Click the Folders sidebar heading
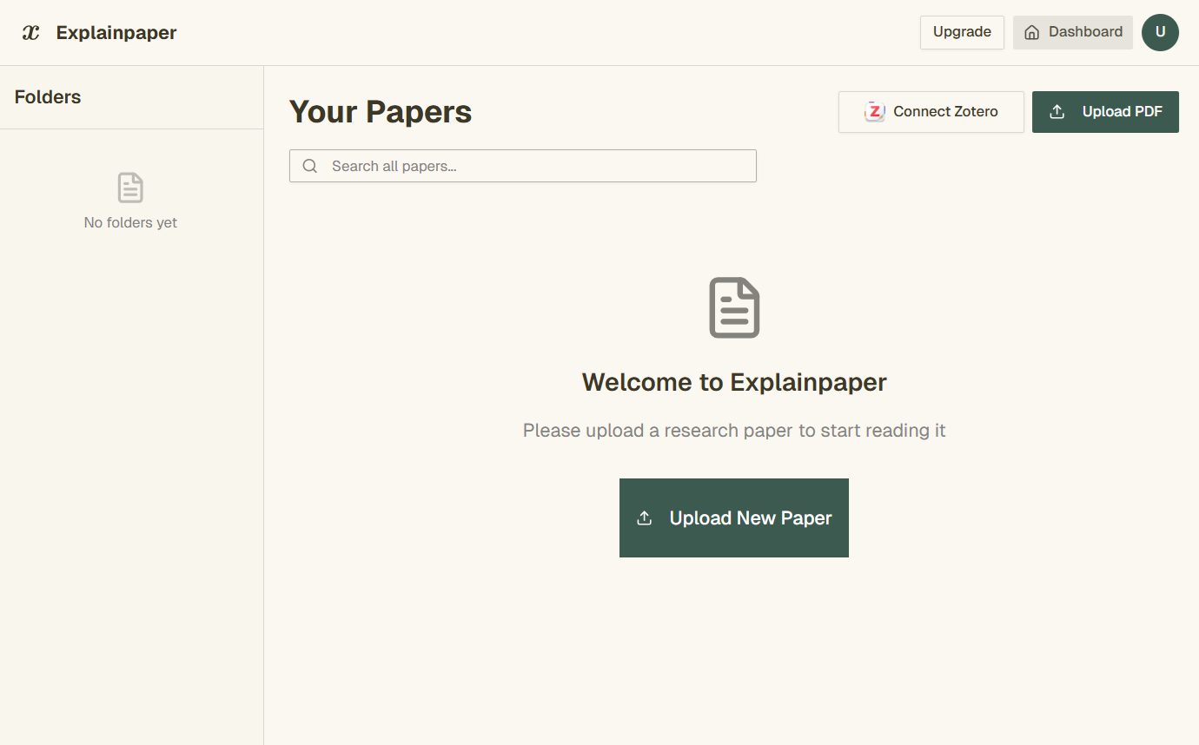The height and width of the screenshot is (745, 1199). coord(48,97)
